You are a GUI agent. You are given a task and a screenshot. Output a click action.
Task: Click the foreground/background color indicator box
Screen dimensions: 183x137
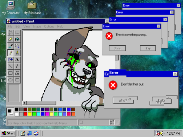coord(10,112)
